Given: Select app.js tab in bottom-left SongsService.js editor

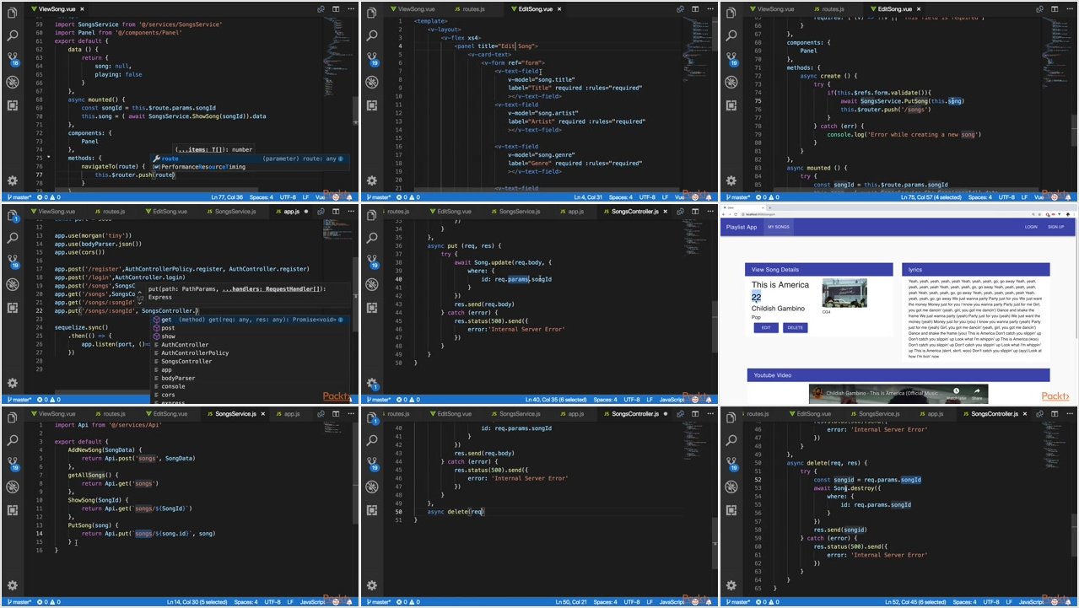Looking at the screenshot, I should [x=287, y=414].
